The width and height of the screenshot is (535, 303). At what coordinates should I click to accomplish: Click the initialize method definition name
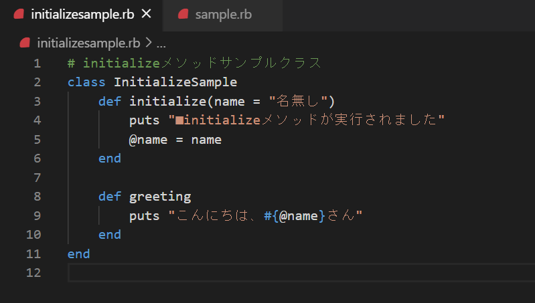pyautogui.click(x=167, y=101)
